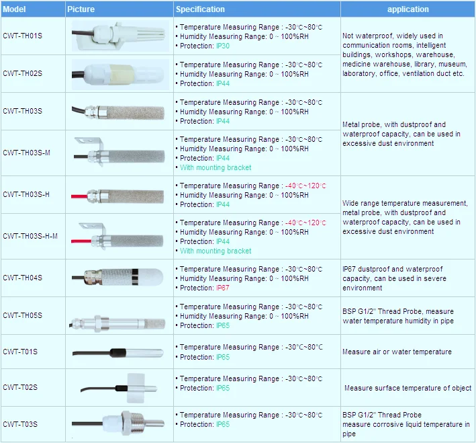
Task: Click the CWT-T01S model name
Action: pyautogui.click(x=20, y=352)
